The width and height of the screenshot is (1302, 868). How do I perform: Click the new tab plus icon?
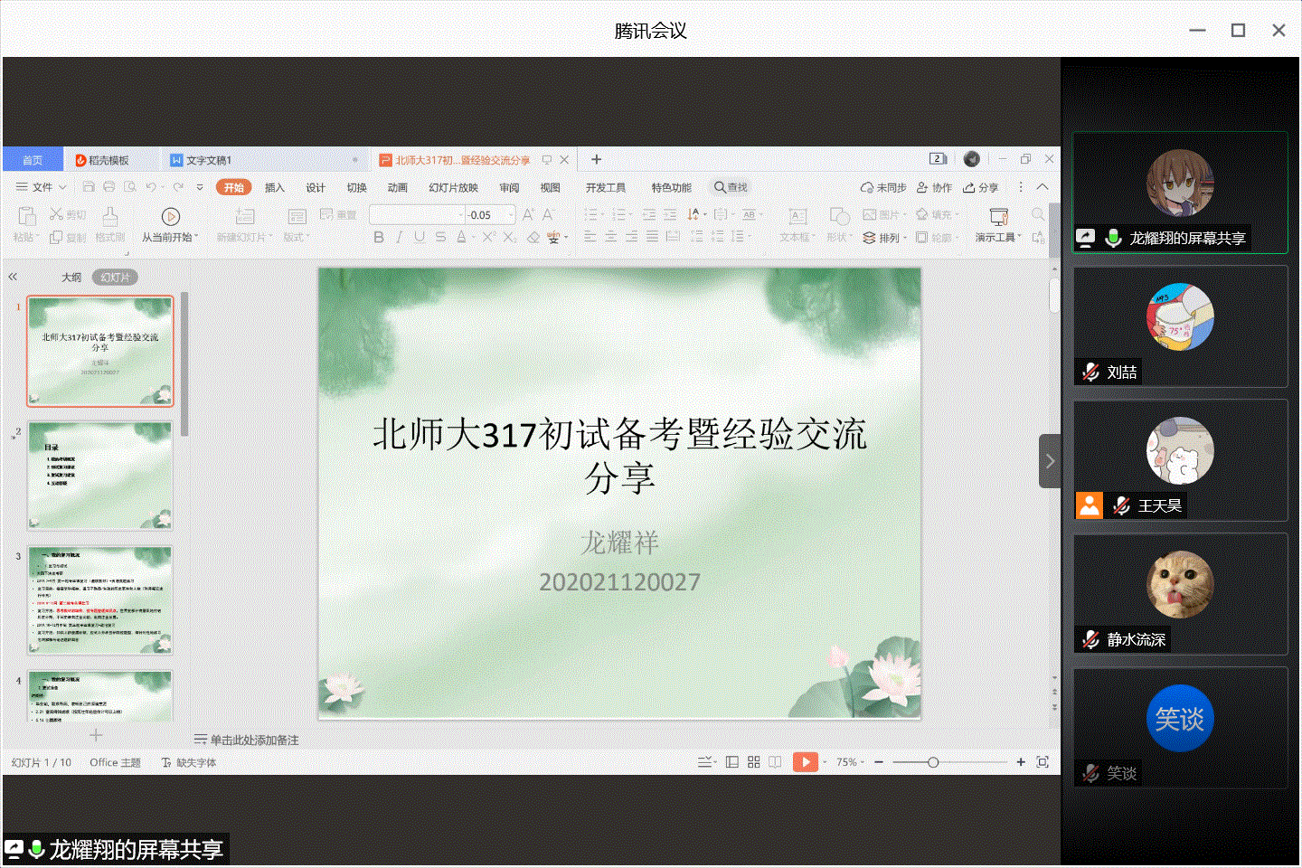[596, 159]
